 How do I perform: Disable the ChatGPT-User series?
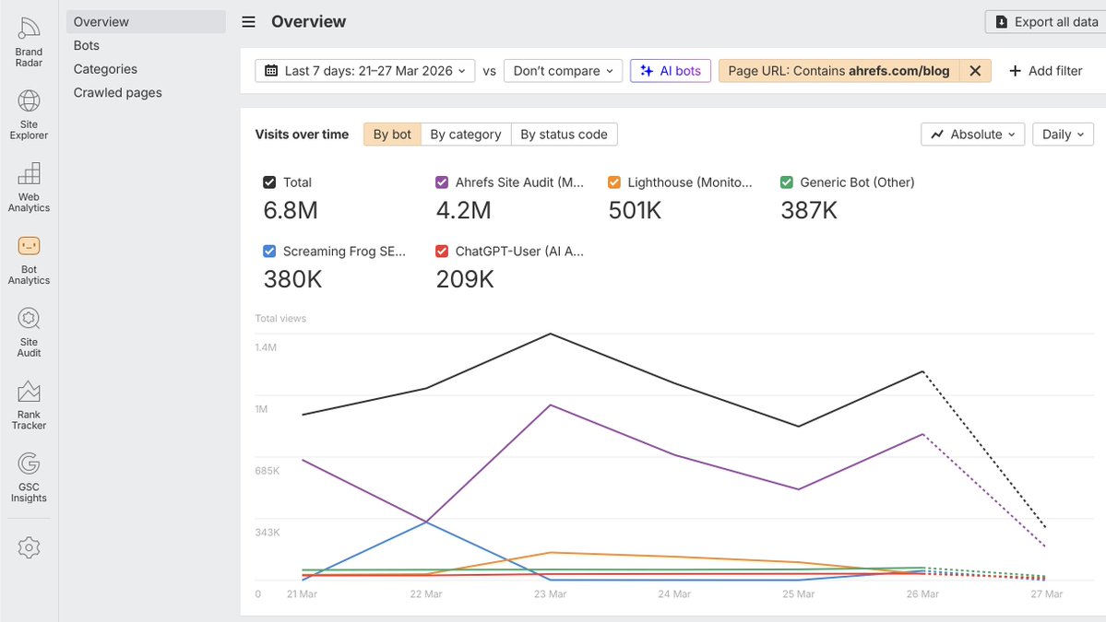point(442,251)
